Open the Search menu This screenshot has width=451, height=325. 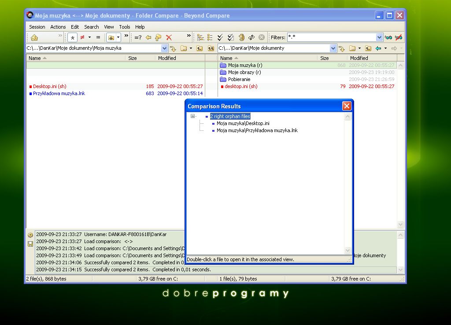[92, 27]
